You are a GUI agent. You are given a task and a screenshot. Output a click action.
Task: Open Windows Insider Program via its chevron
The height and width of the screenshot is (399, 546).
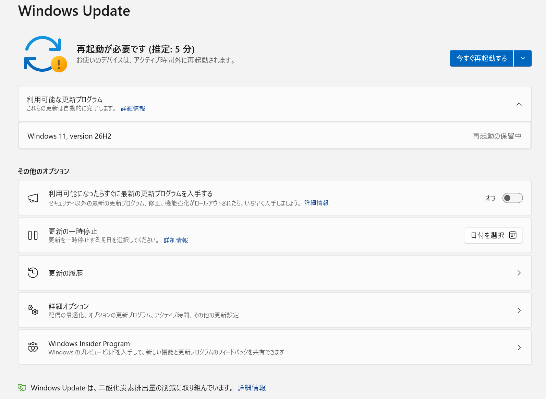click(519, 347)
